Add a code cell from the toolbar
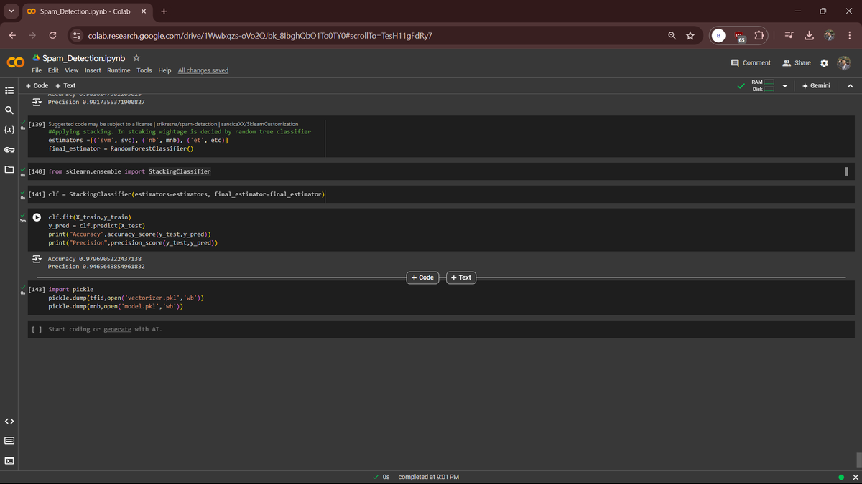The image size is (862, 484). [37, 86]
